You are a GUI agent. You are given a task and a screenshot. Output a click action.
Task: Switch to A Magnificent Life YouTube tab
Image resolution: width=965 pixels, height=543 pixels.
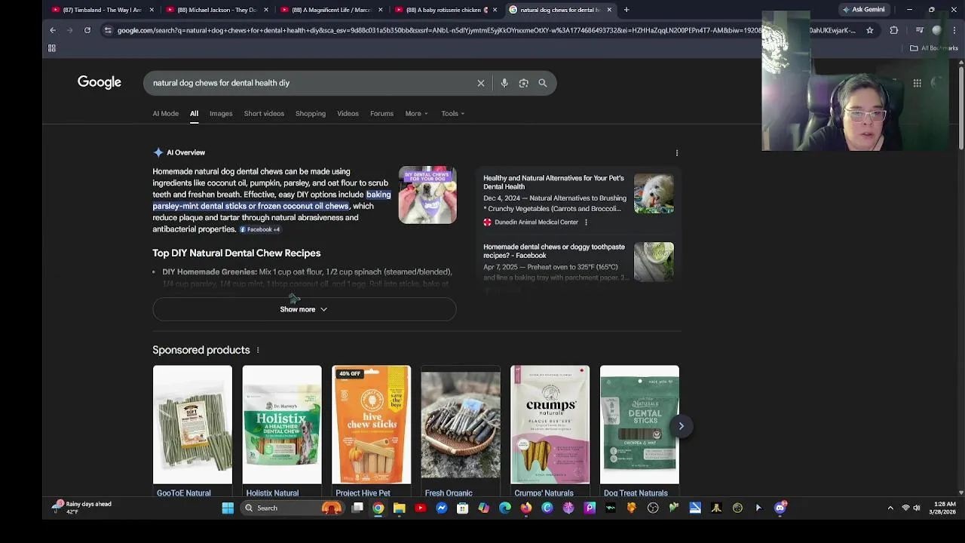click(x=331, y=10)
